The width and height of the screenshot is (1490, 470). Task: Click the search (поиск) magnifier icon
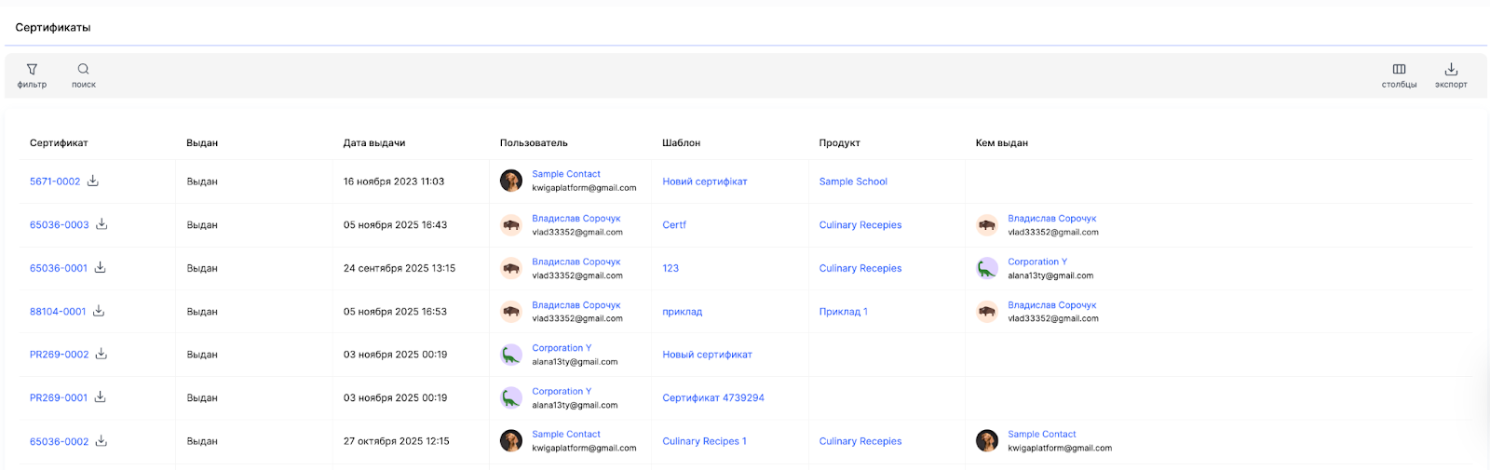(x=84, y=70)
